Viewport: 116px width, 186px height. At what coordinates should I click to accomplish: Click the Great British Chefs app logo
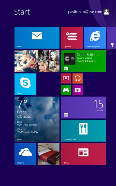pos(70,59)
